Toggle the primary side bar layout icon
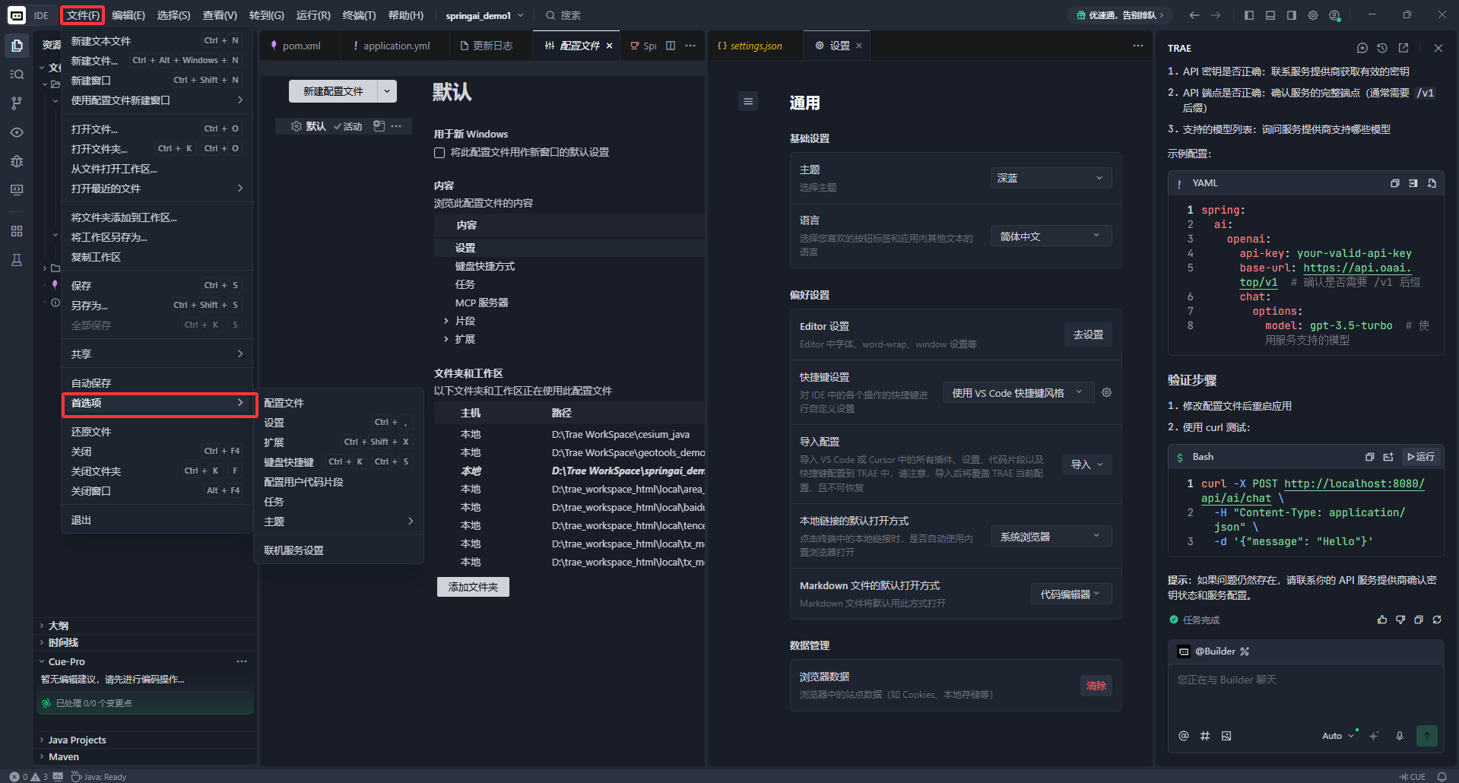Image resolution: width=1459 pixels, height=783 pixels. (x=1249, y=15)
